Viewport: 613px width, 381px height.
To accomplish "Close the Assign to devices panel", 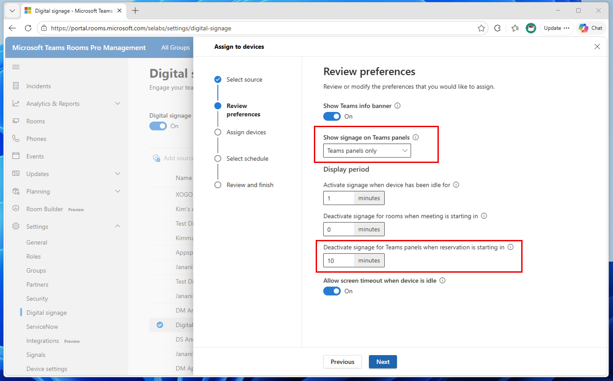I will (597, 47).
